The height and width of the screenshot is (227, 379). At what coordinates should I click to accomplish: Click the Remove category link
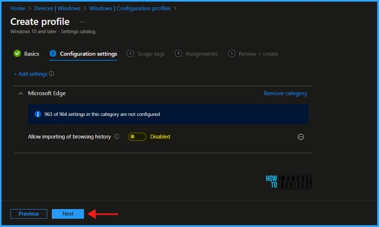click(285, 93)
